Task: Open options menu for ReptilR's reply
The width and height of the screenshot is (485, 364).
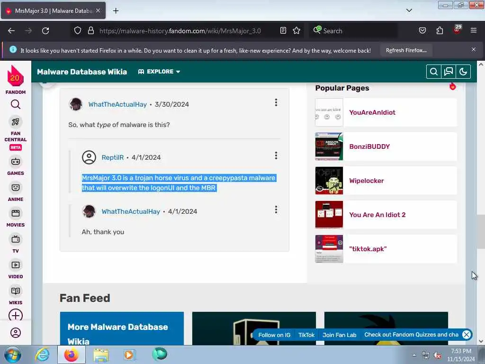Action: 276,155
